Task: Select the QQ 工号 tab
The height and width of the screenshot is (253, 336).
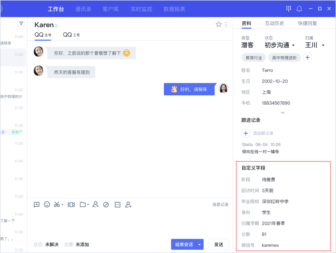Action: click(71, 35)
